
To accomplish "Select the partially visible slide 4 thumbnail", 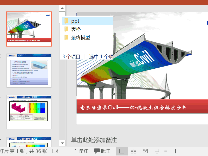I will point(29,142).
